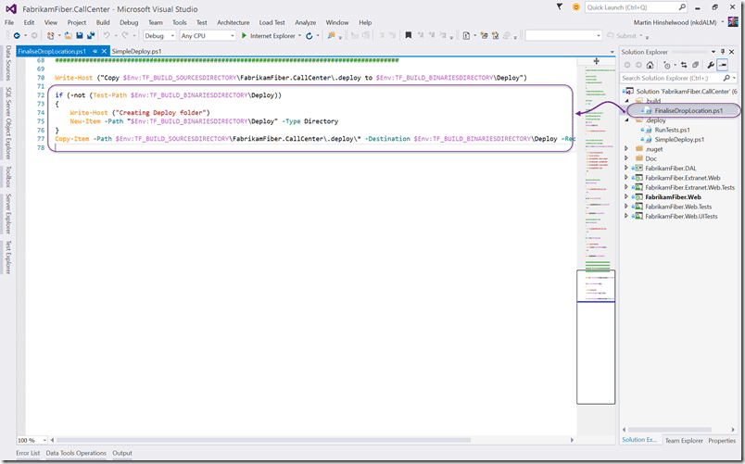Click the vertical scroll map viewport box
745x464 pixels.
click(596, 336)
